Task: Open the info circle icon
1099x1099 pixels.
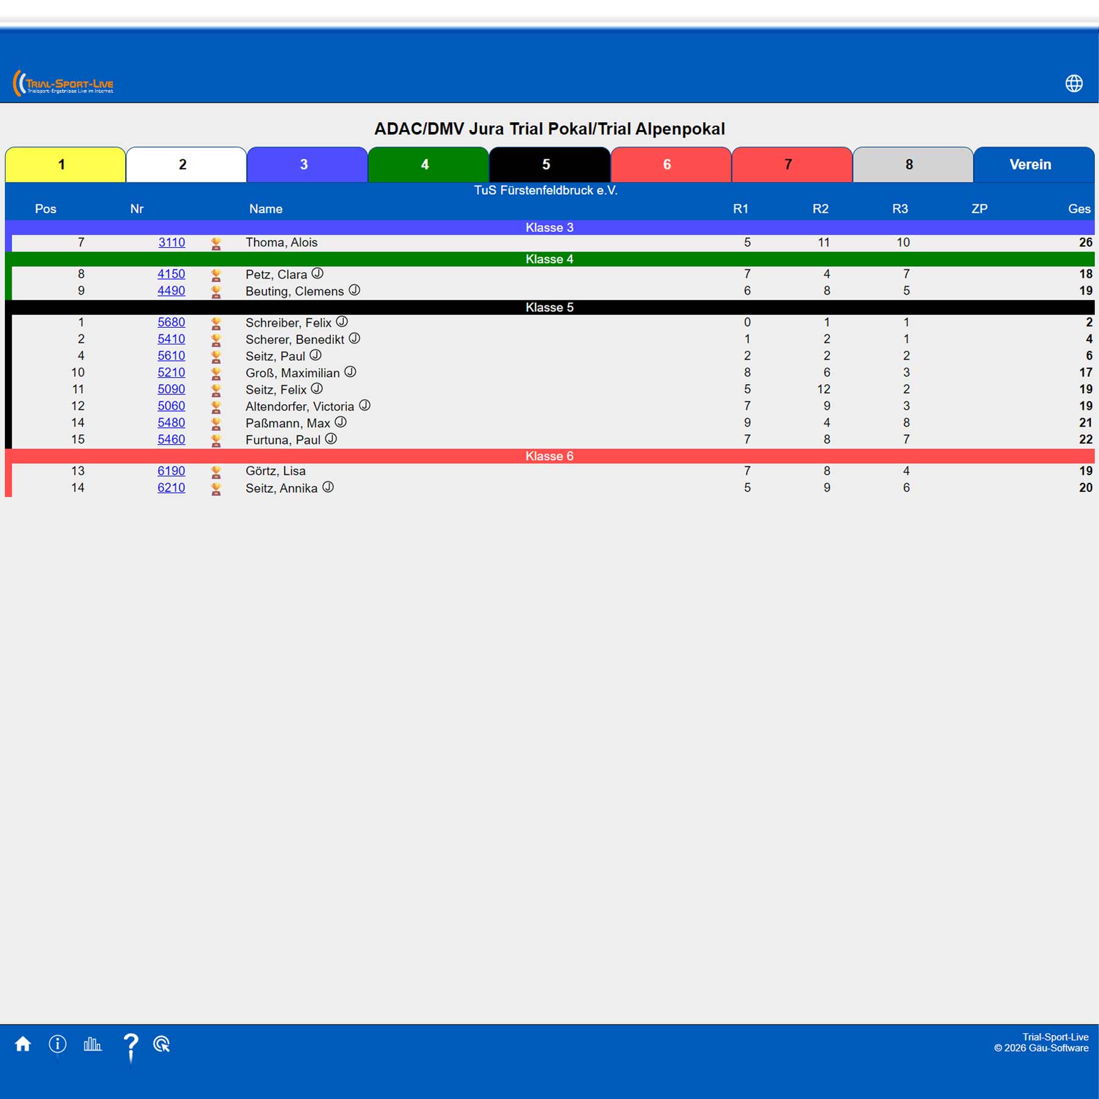Action: (57, 1044)
